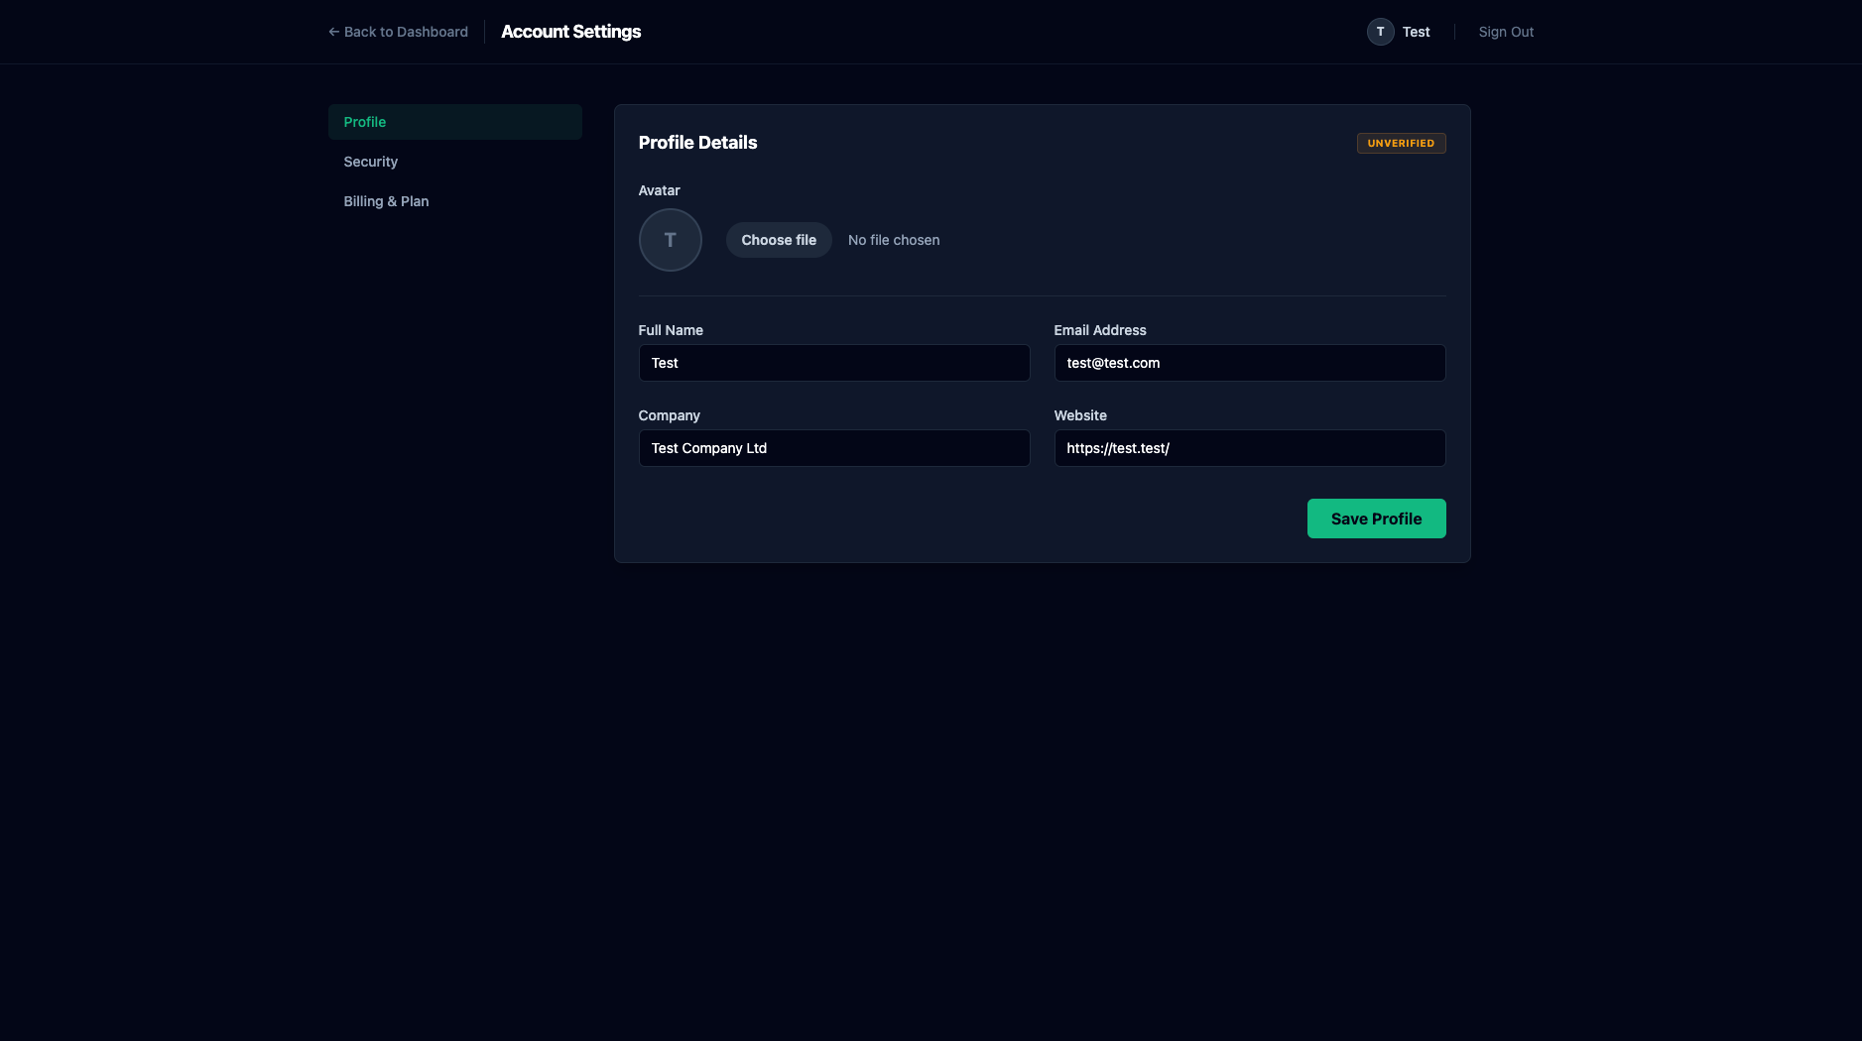The image size is (1862, 1041).
Task: Select the Company text field
Action: tap(834, 448)
